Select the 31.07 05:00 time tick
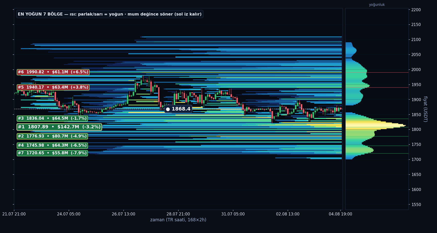 [x=233, y=214]
